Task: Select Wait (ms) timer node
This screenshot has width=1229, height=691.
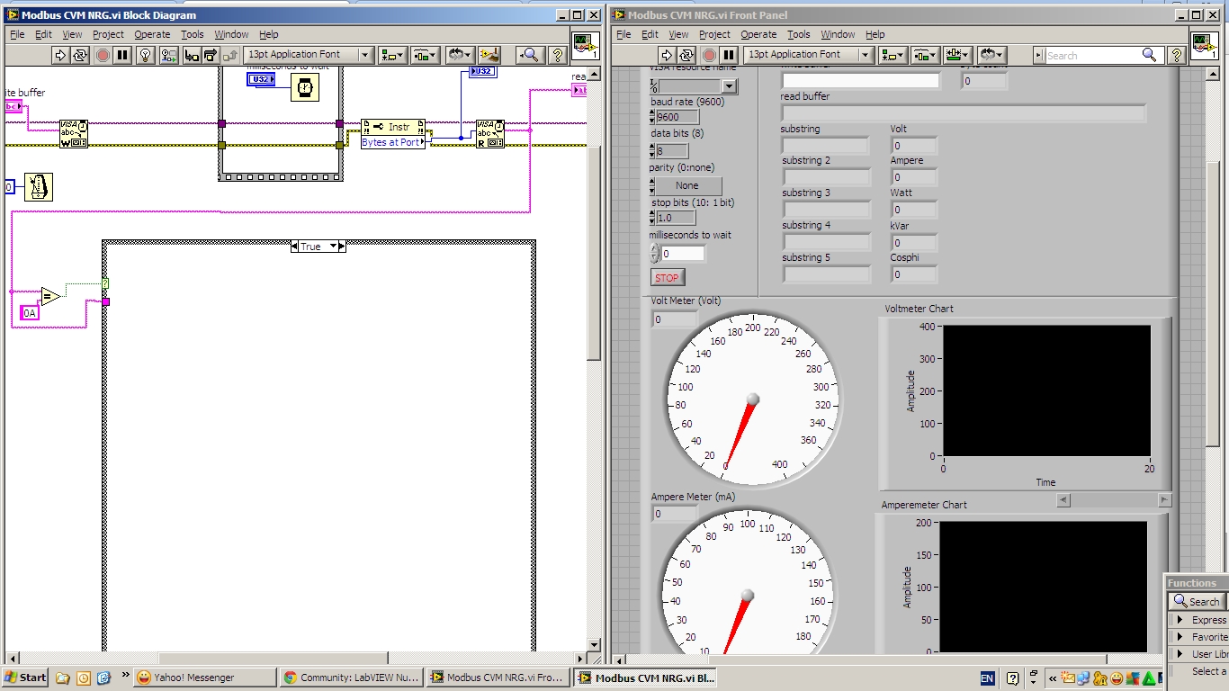Action: click(x=304, y=87)
